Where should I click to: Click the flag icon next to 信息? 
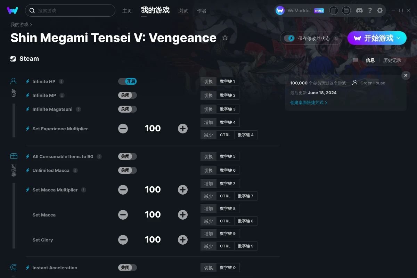pyautogui.click(x=355, y=60)
